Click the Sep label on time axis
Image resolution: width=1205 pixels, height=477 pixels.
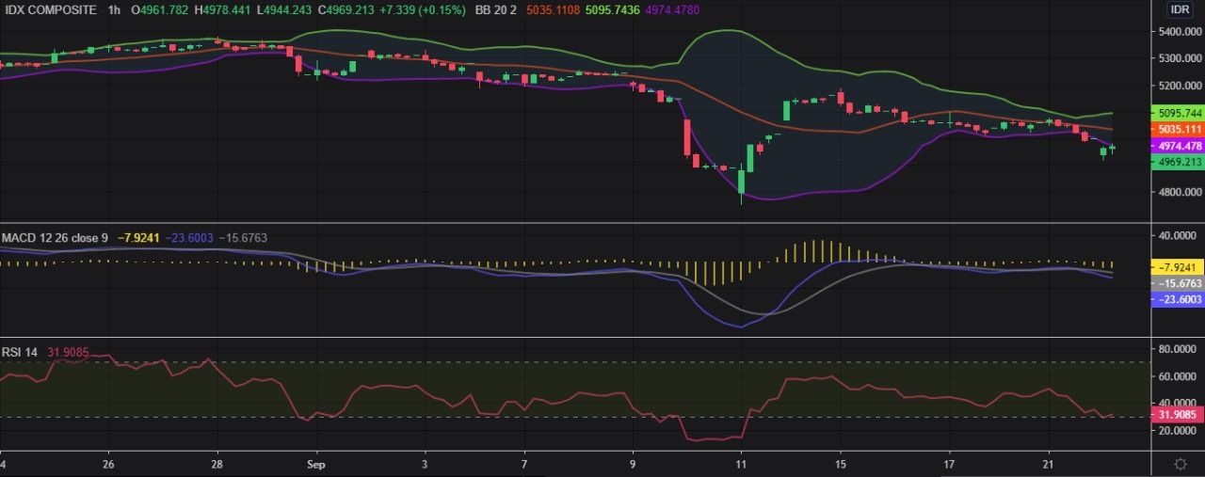[316, 464]
